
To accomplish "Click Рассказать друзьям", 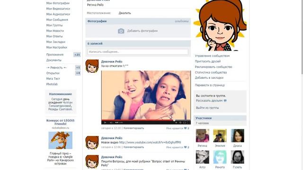I will tap(209, 101).
